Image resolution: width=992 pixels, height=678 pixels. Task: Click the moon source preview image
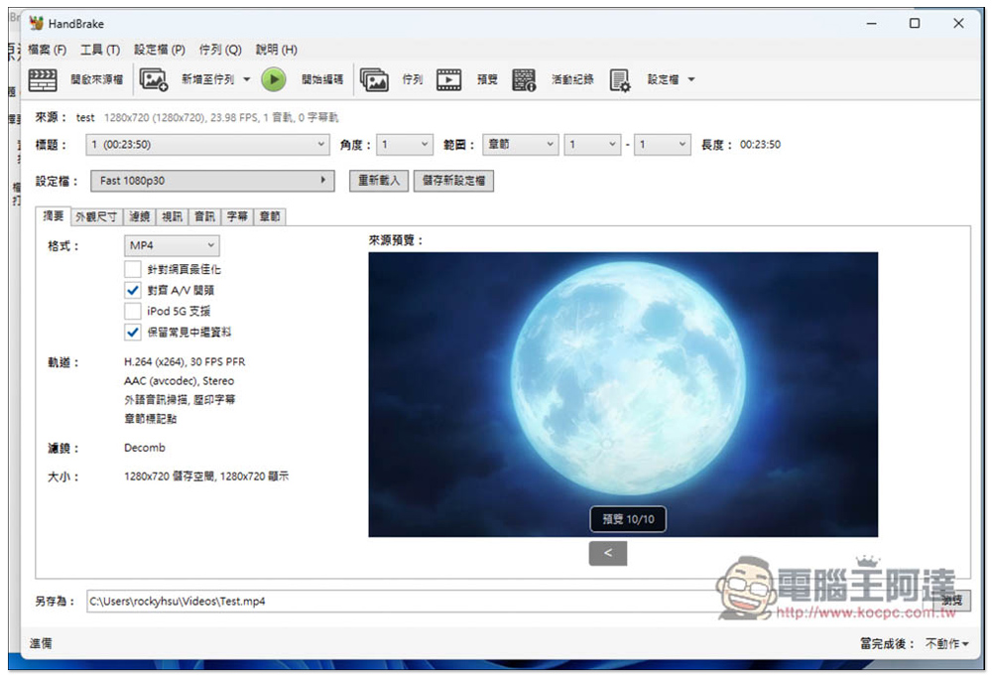(x=623, y=394)
